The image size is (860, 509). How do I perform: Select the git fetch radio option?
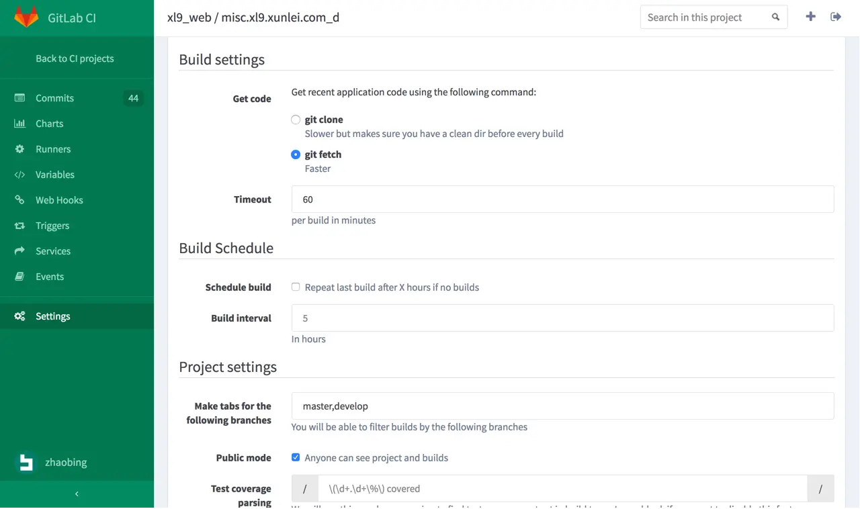pyautogui.click(x=296, y=154)
